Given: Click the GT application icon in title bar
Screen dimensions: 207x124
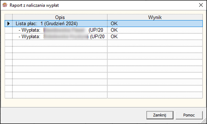Looking at the screenshot, I should [5, 5].
